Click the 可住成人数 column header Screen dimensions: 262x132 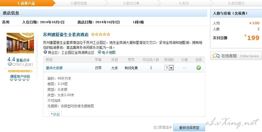pyautogui.click(x=151, y=60)
